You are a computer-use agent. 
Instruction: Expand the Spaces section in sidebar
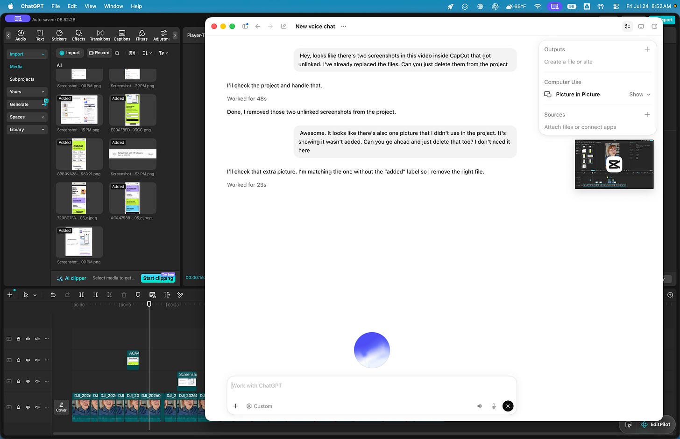pyautogui.click(x=27, y=117)
